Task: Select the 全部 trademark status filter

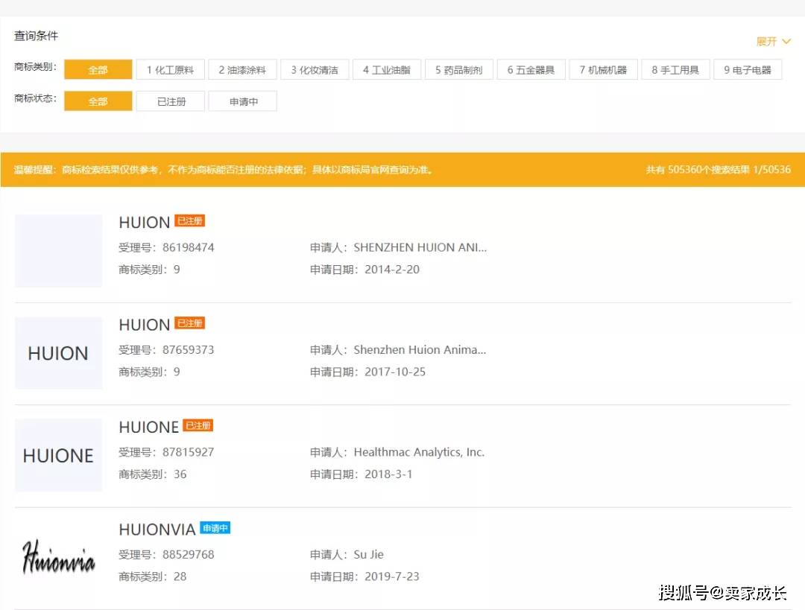Action: point(98,101)
